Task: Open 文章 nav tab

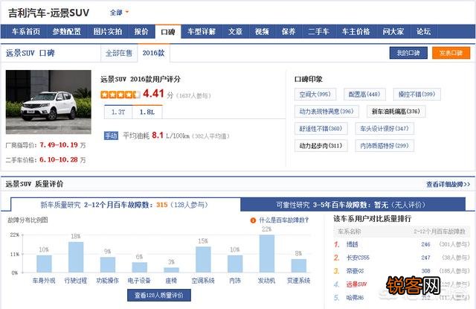Action: point(236,31)
